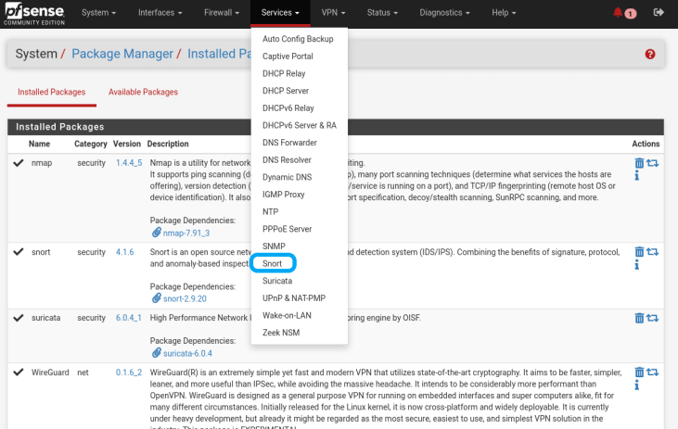This screenshot has width=678, height=429.
Task: Switch to Installed Packages tab
Action: pos(51,92)
